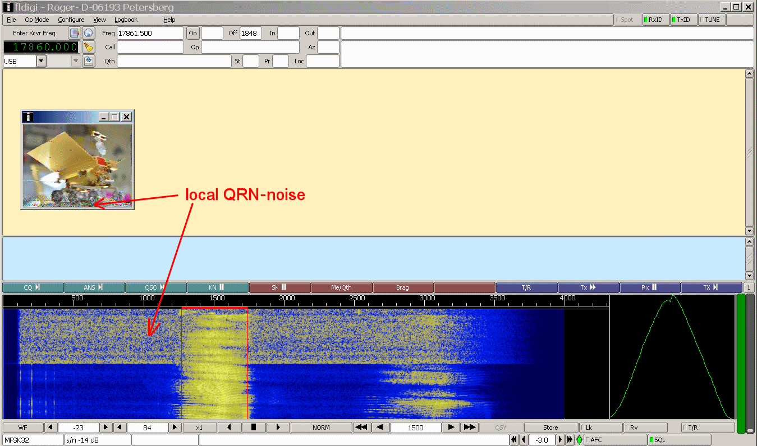Viewport: 757px width, 446px height.
Task: Click the globe lookup icon
Action: (88, 33)
